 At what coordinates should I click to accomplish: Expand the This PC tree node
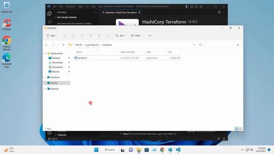click(45, 83)
